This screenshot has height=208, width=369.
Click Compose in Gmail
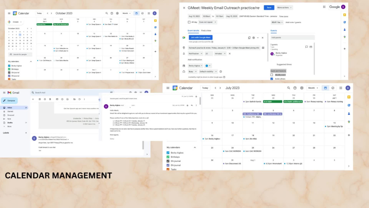(x=9, y=100)
